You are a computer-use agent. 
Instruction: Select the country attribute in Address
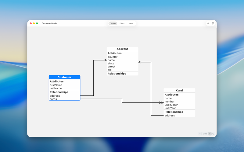click(113, 57)
